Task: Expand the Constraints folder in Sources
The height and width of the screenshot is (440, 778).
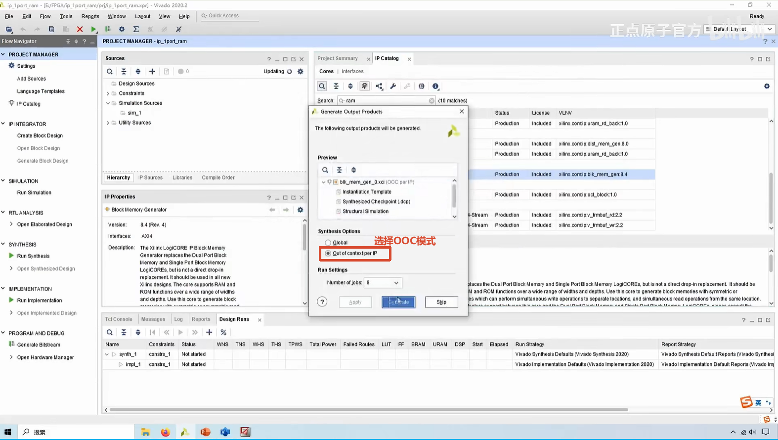Action: [x=108, y=93]
